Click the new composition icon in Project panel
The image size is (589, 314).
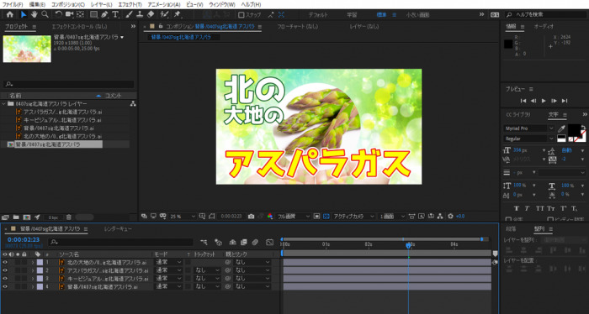coord(27,217)
